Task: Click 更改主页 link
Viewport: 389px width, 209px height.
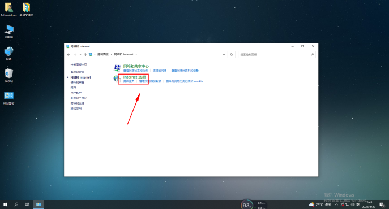Action: (129, 81)
